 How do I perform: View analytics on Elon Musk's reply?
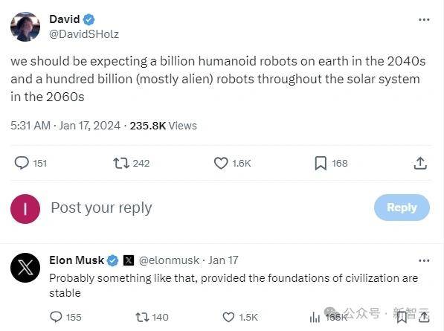(315, 317)
